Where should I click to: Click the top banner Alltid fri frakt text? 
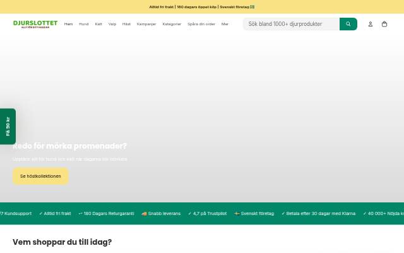[162, 7]
